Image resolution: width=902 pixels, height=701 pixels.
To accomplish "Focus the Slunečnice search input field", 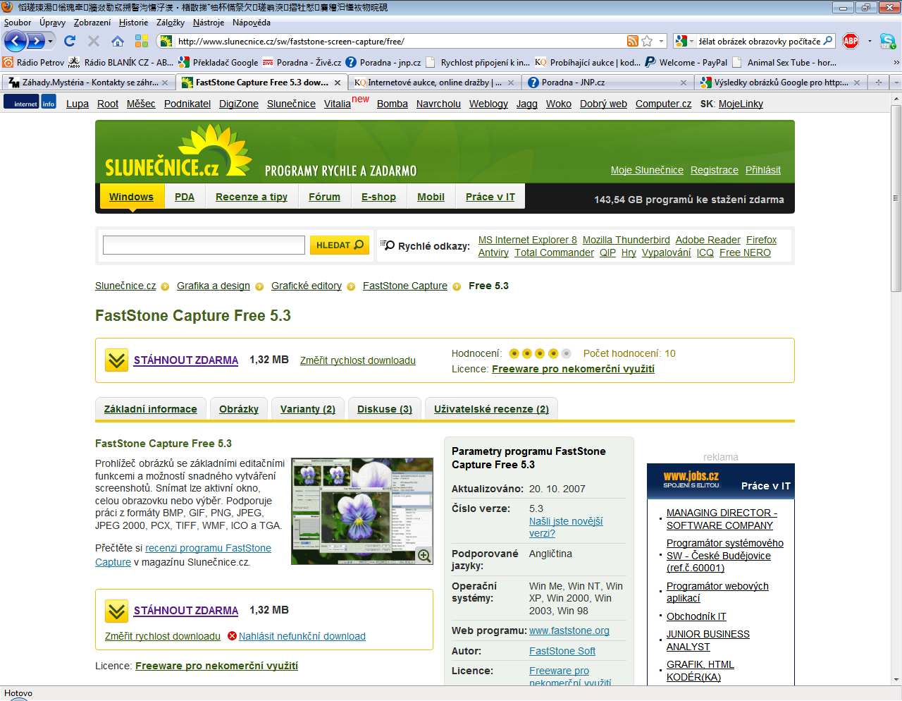I will (204, 245).
